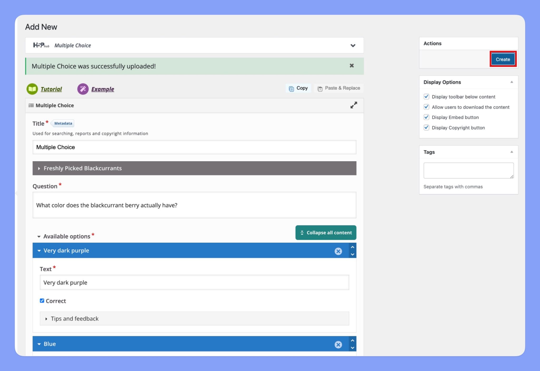This screenshot has height=371, width=540.
Task: Expand the Tips and feedback section
Action: [75, 319]
